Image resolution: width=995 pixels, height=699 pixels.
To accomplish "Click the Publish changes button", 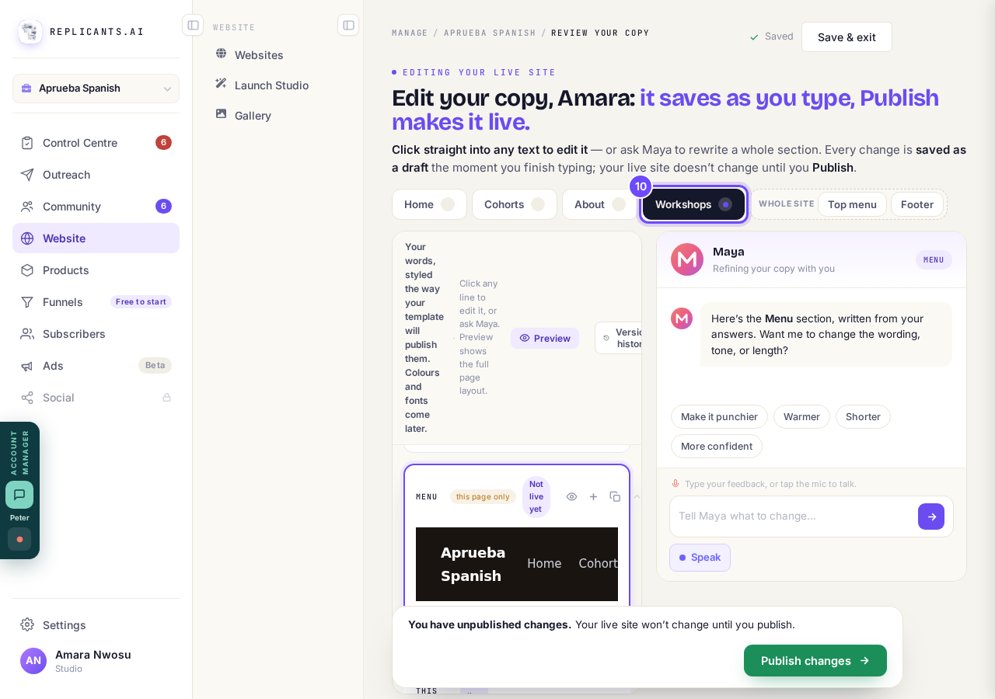I will click(815, 661).
